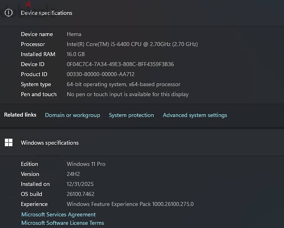
Task: Open Microsoft Software License Terms link
Action: [63, 223]
